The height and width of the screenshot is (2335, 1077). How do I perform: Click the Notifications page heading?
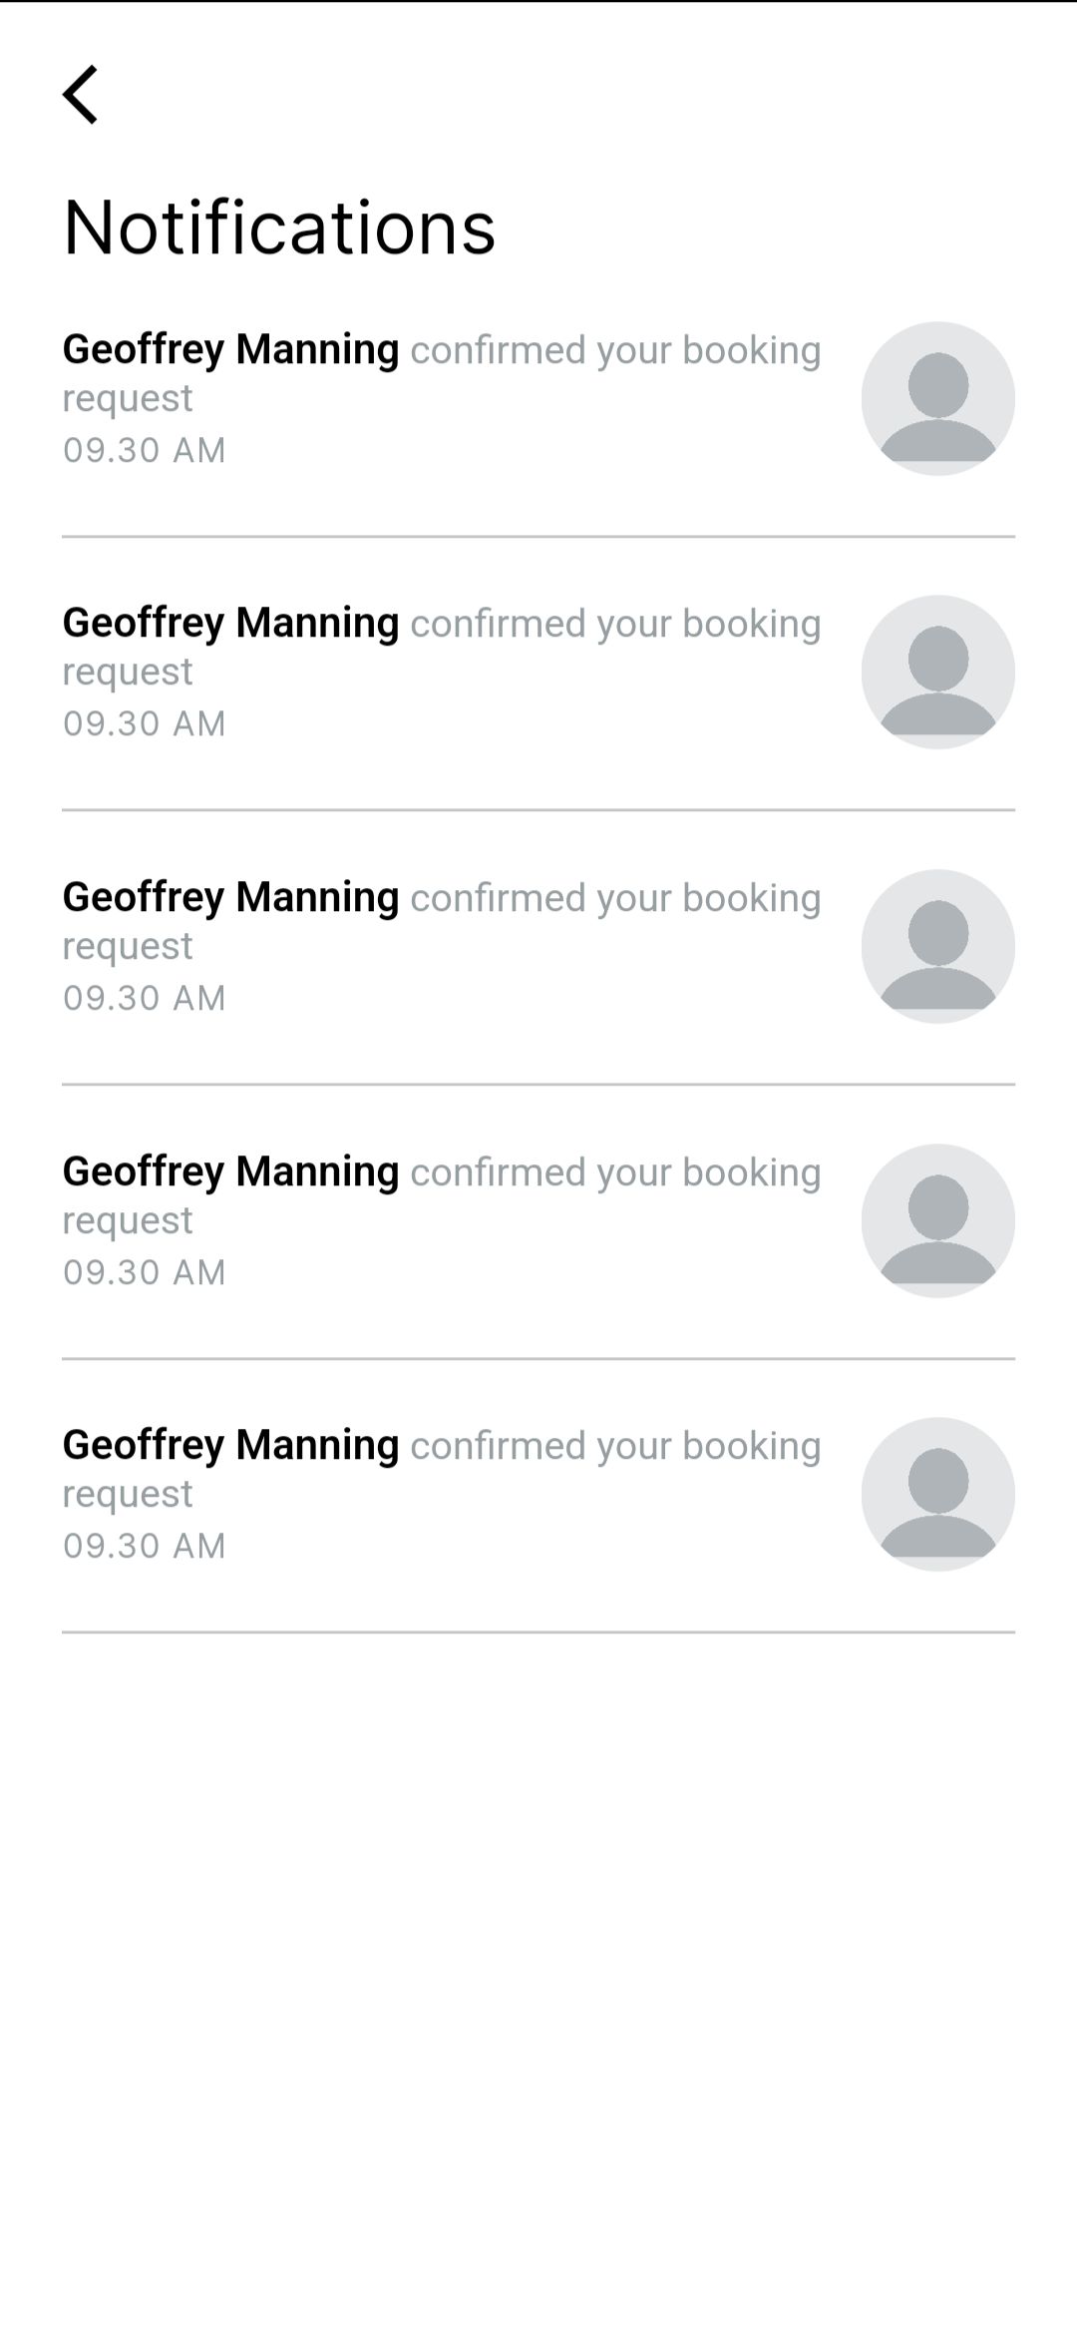(x=279, y=228)
